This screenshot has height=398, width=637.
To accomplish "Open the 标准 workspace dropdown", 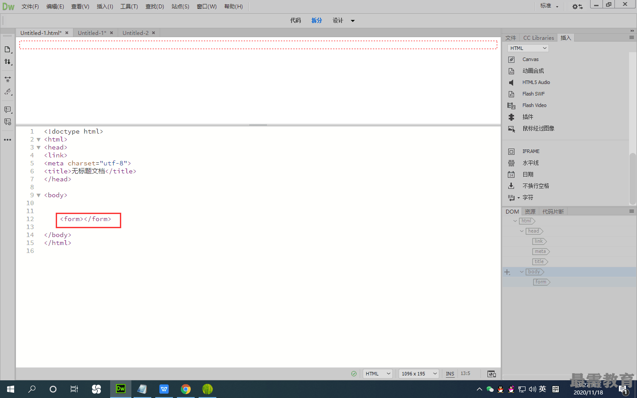I will pos(549,6).
